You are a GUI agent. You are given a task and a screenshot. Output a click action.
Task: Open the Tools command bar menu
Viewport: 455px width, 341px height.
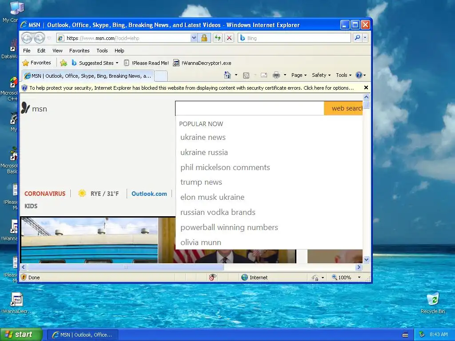(343, 75)
